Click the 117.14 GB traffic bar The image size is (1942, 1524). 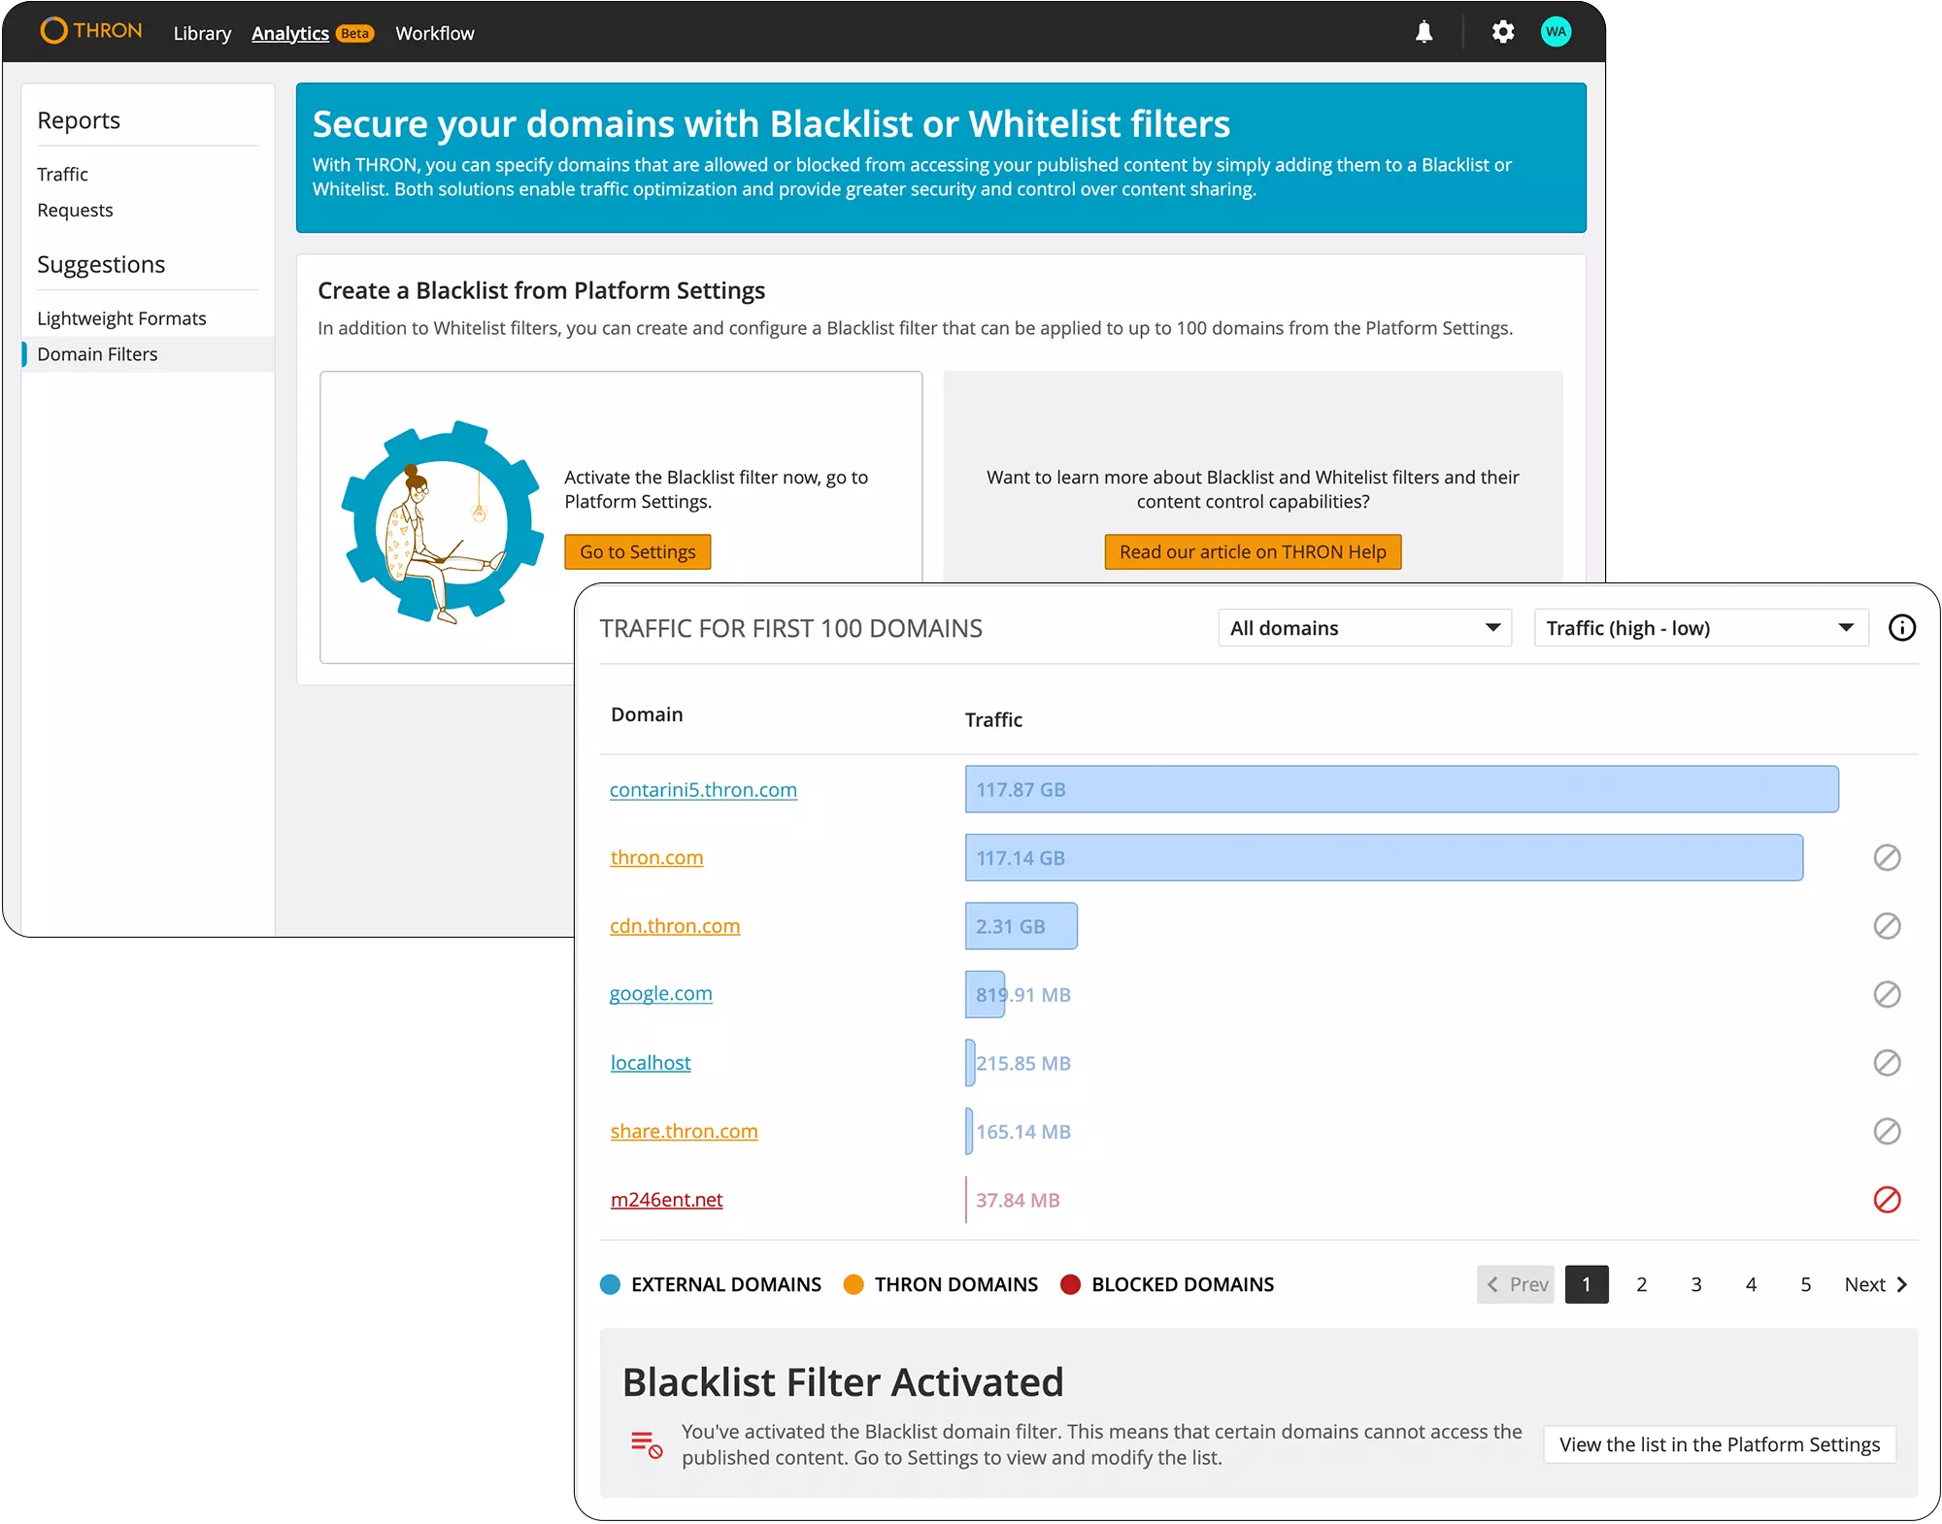(x=1384, y=857)
